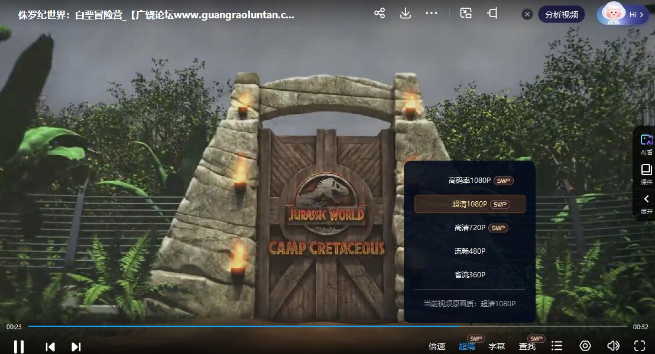This screenshot has height=354, width=655.
Task: Enter fullscreen mode
Action: 640,346
